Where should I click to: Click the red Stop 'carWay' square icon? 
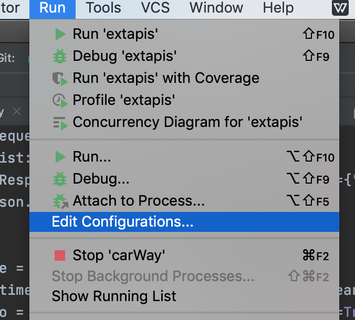pos(60,255)
